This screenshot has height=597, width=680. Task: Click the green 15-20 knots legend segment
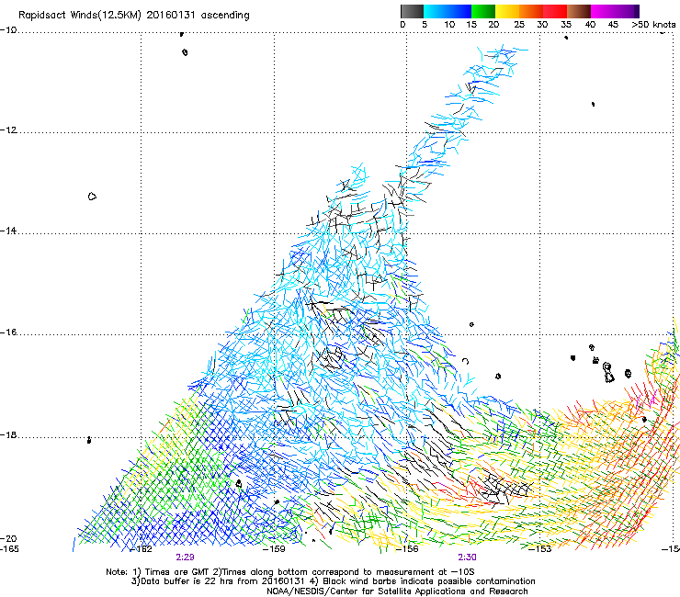pos(483,11)
